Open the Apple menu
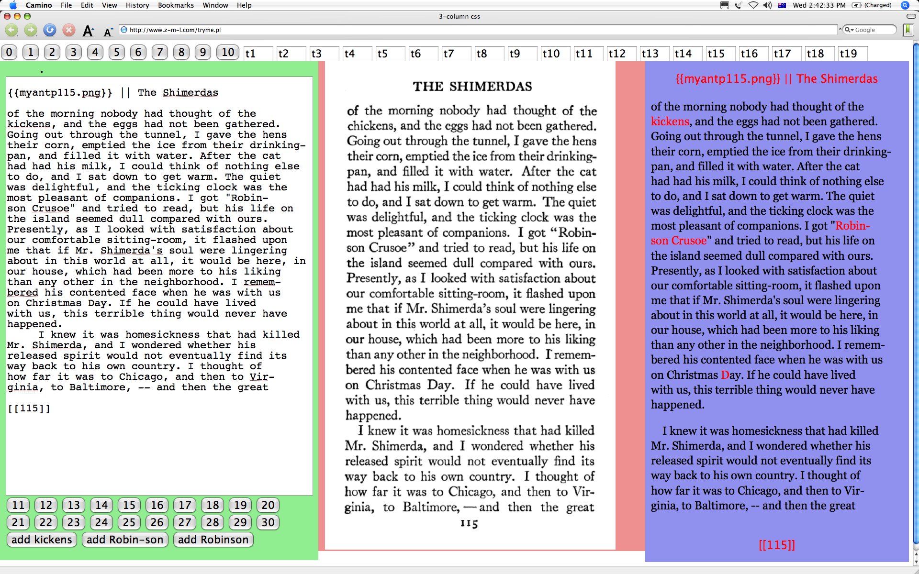The height and width of the screenshot is (574, 919). pyautogui.click(x=13, y=5)
